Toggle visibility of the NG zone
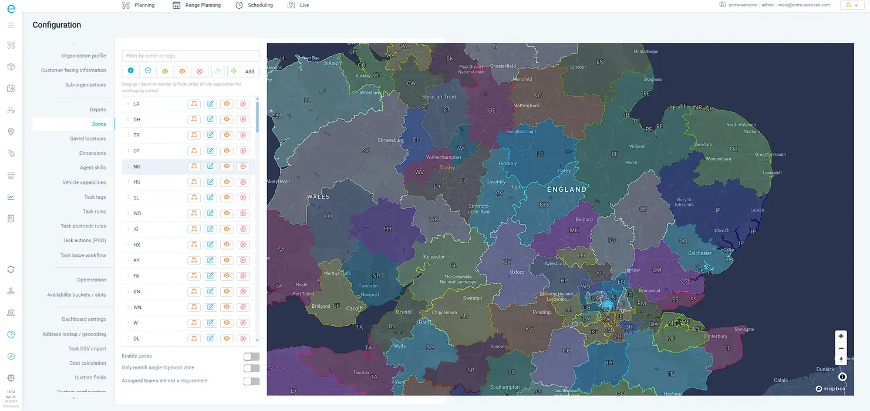Image resolution: width=870 pixels, height=411 pixels. pos(227,167)
